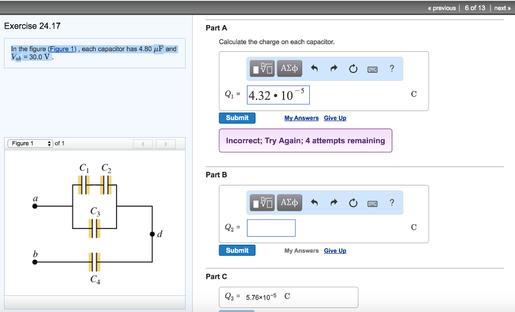Click previous figure arrow button
Screen dimensions: 515x312
[143, 144]
